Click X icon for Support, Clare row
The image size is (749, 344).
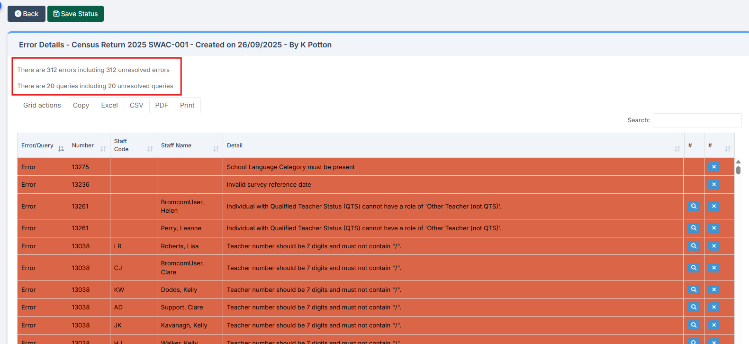pyautogui.click(x=714, y=307)
